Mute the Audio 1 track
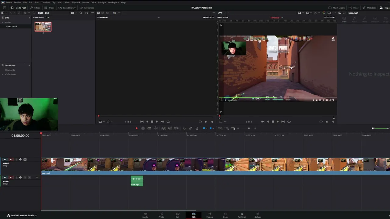390x219 pixels. pyautogui.click(x=29, y=177)
